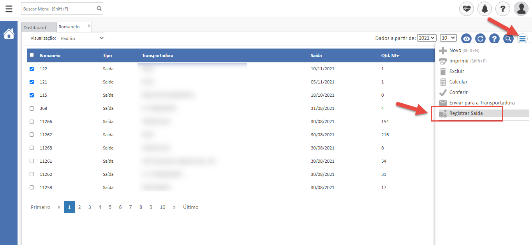Switch to the Dashboard tab
Image resolution: width=532 pixels, height=245 pixels.
(35, 28)
